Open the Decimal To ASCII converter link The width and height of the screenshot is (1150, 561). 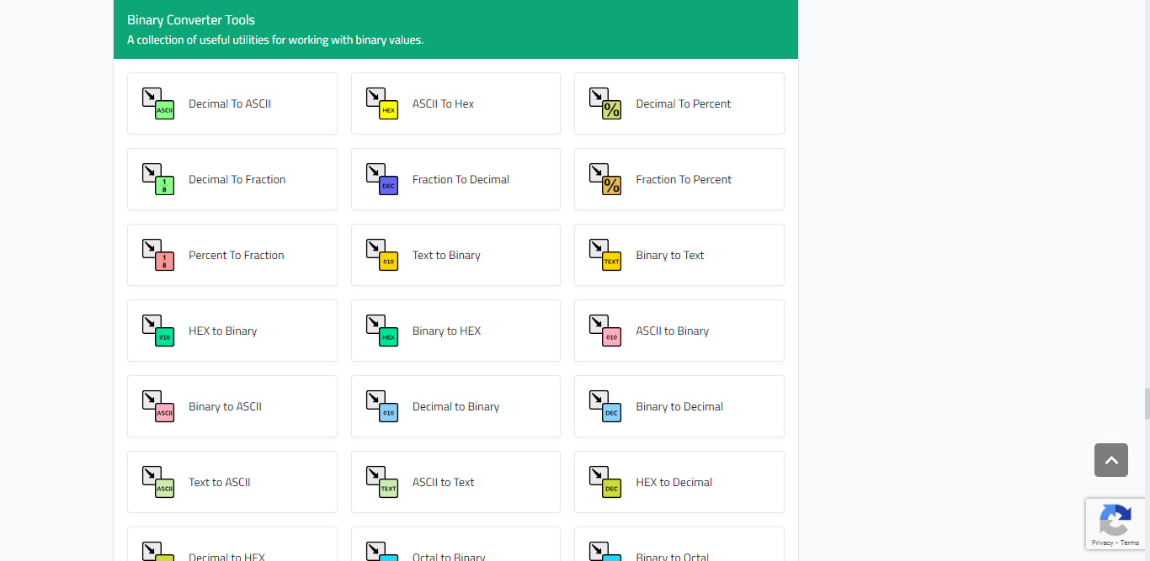click(230, 103)
